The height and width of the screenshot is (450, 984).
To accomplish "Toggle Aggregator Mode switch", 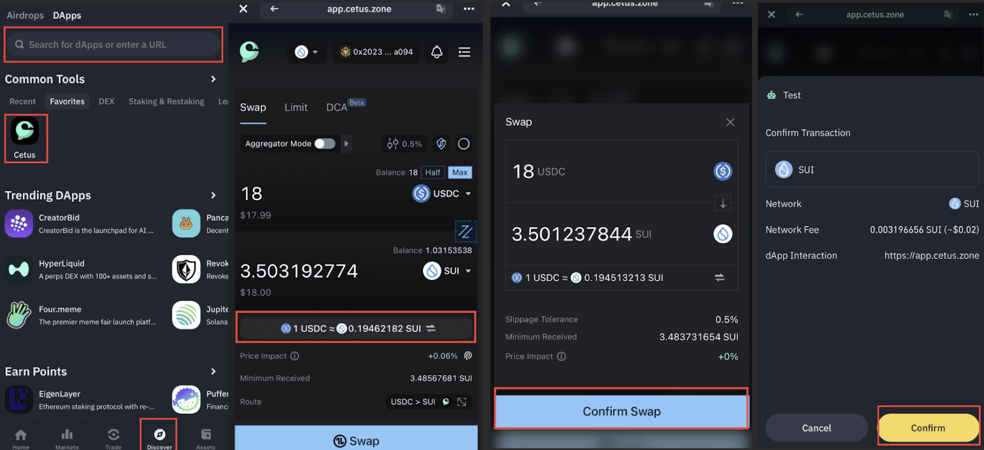I will (x=325, y=144).
